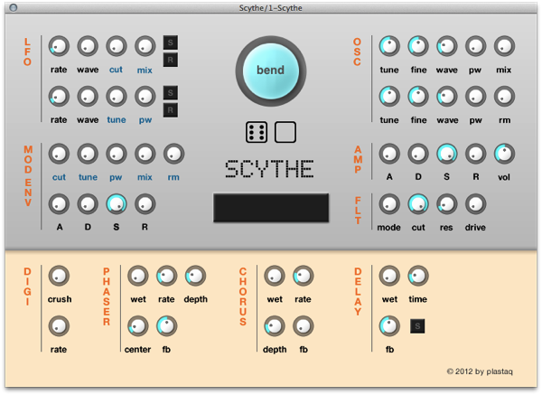
Task: Click the MOD ENV sustain S knob
Action: (x=117, y=204)
